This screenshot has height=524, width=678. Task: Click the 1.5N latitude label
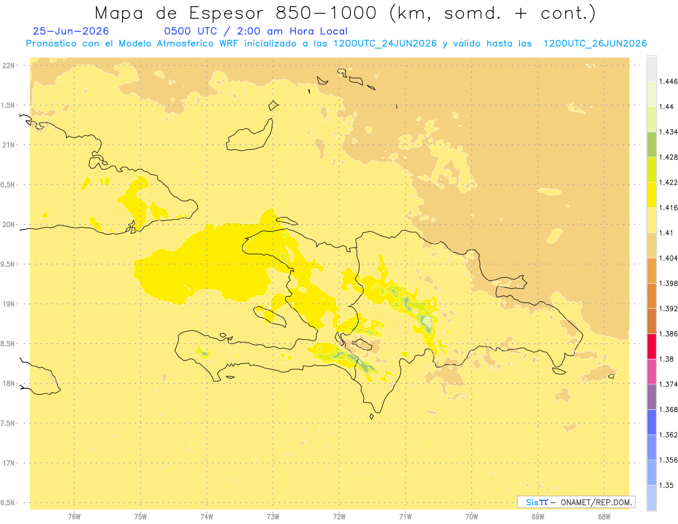[x=9, y=105]
